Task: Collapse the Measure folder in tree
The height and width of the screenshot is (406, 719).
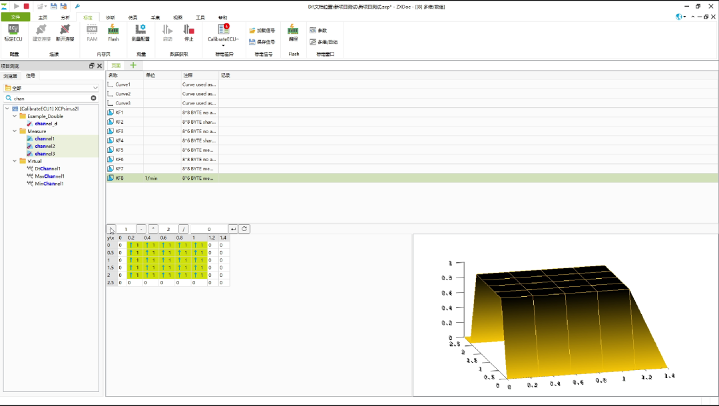Action: pyautogui.click(x=15, y=131)
